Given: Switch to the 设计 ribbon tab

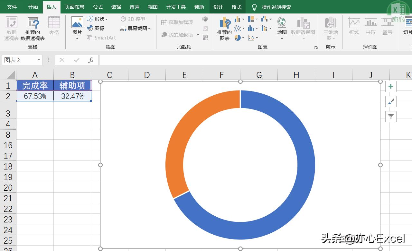Looking at the screenshot, I should [x=218, y=7].
